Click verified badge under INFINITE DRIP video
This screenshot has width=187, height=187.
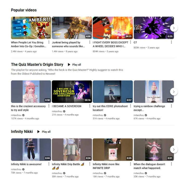(x=105, y=173)
